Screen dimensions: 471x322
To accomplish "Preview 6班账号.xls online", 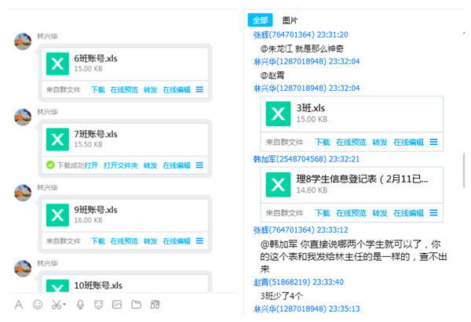I will pyautogui.click(x=124, y=89).
